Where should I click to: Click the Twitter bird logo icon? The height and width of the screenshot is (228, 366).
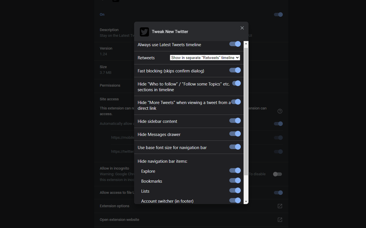click(144, 32)
